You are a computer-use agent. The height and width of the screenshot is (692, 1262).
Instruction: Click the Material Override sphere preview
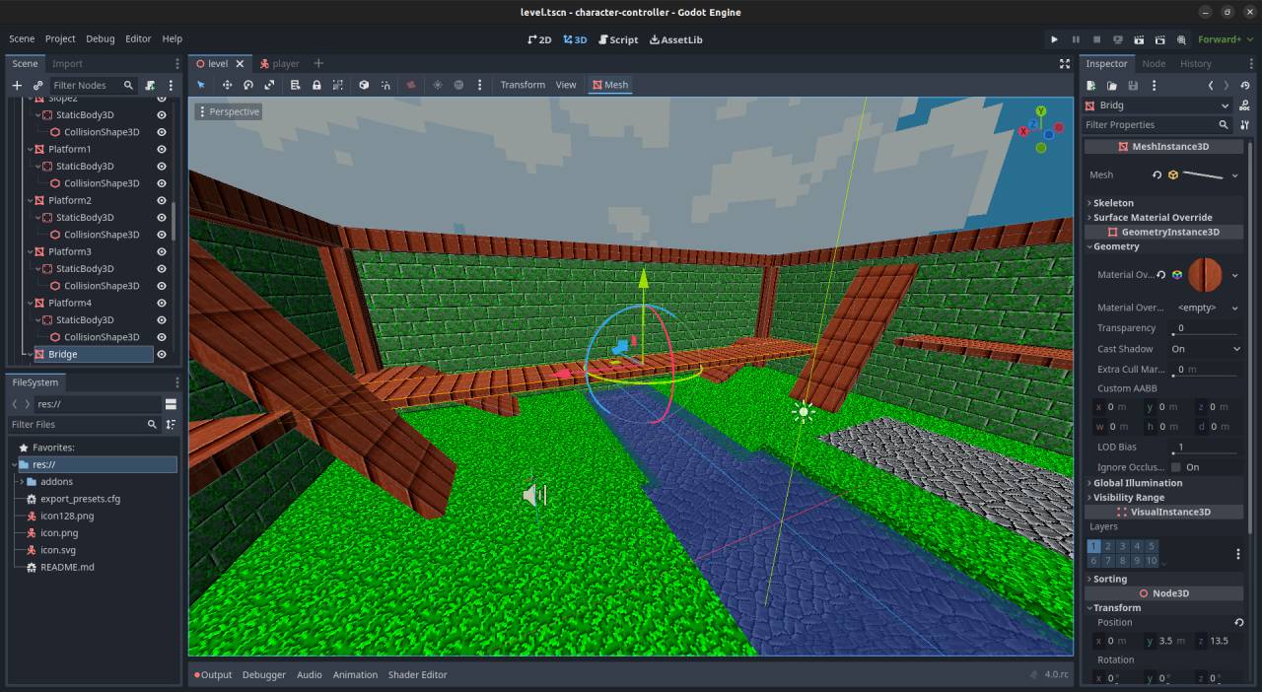(1205, 274)
